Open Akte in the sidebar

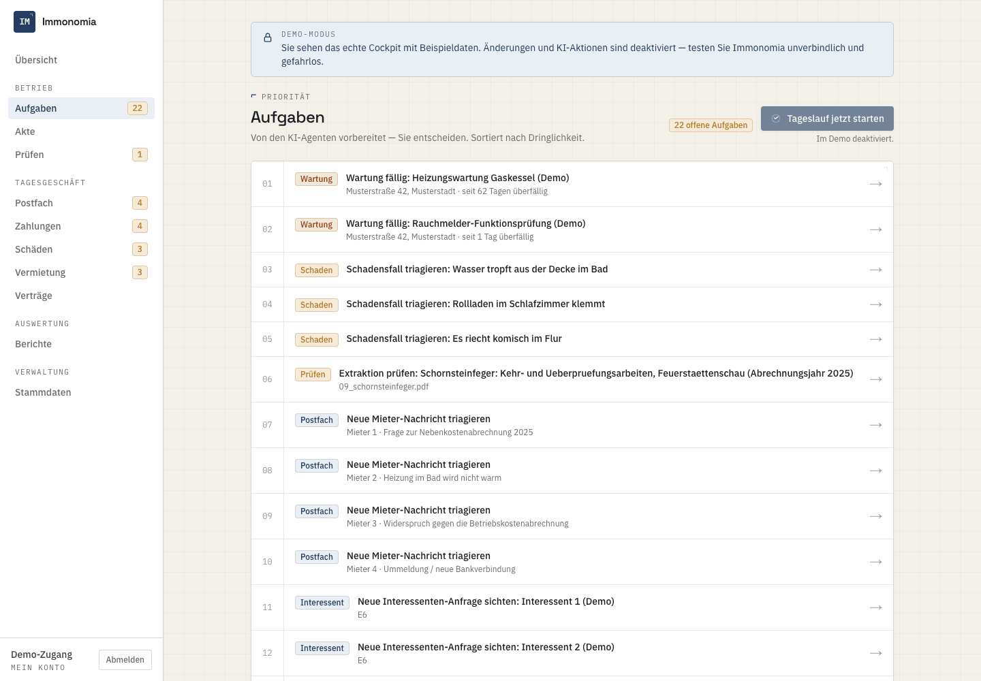tap(81, 131)
